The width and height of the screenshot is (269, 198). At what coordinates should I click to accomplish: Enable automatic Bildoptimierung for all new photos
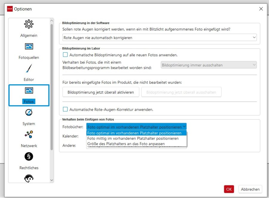[x=65, y=55]
